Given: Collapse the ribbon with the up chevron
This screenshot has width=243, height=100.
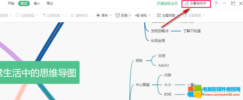Looking at the screenshot, I should [x=224, y=3].
